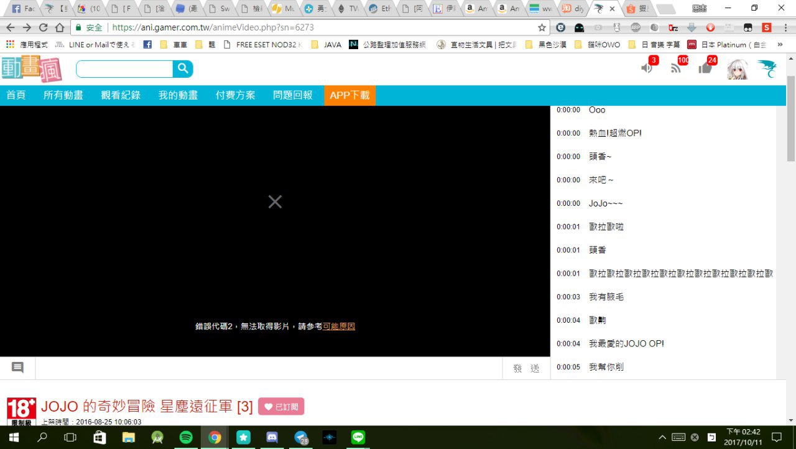Viewport: 796px width, 449px height.
Task: Select the comment 我有腋毛
Action: click(x=606, y=297)
